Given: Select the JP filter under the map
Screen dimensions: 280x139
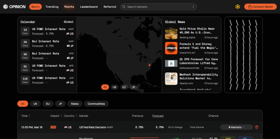Looking at the screenshot, I should (133, 87).
